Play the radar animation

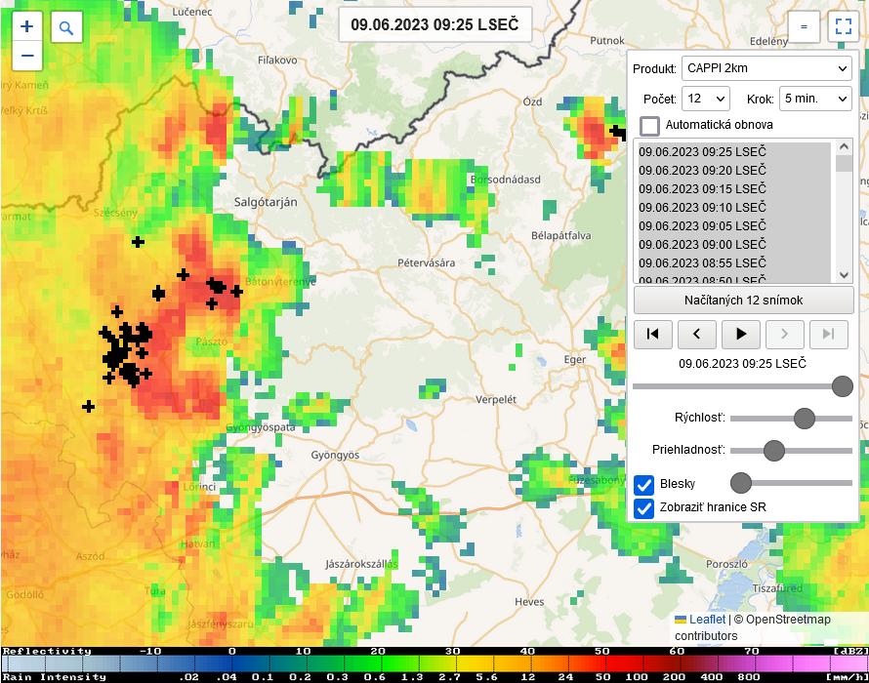[x=741, y=334]
